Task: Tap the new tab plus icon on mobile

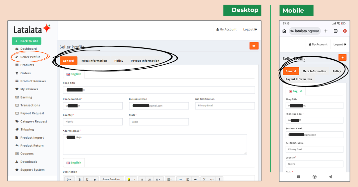Action: point(326,31)
